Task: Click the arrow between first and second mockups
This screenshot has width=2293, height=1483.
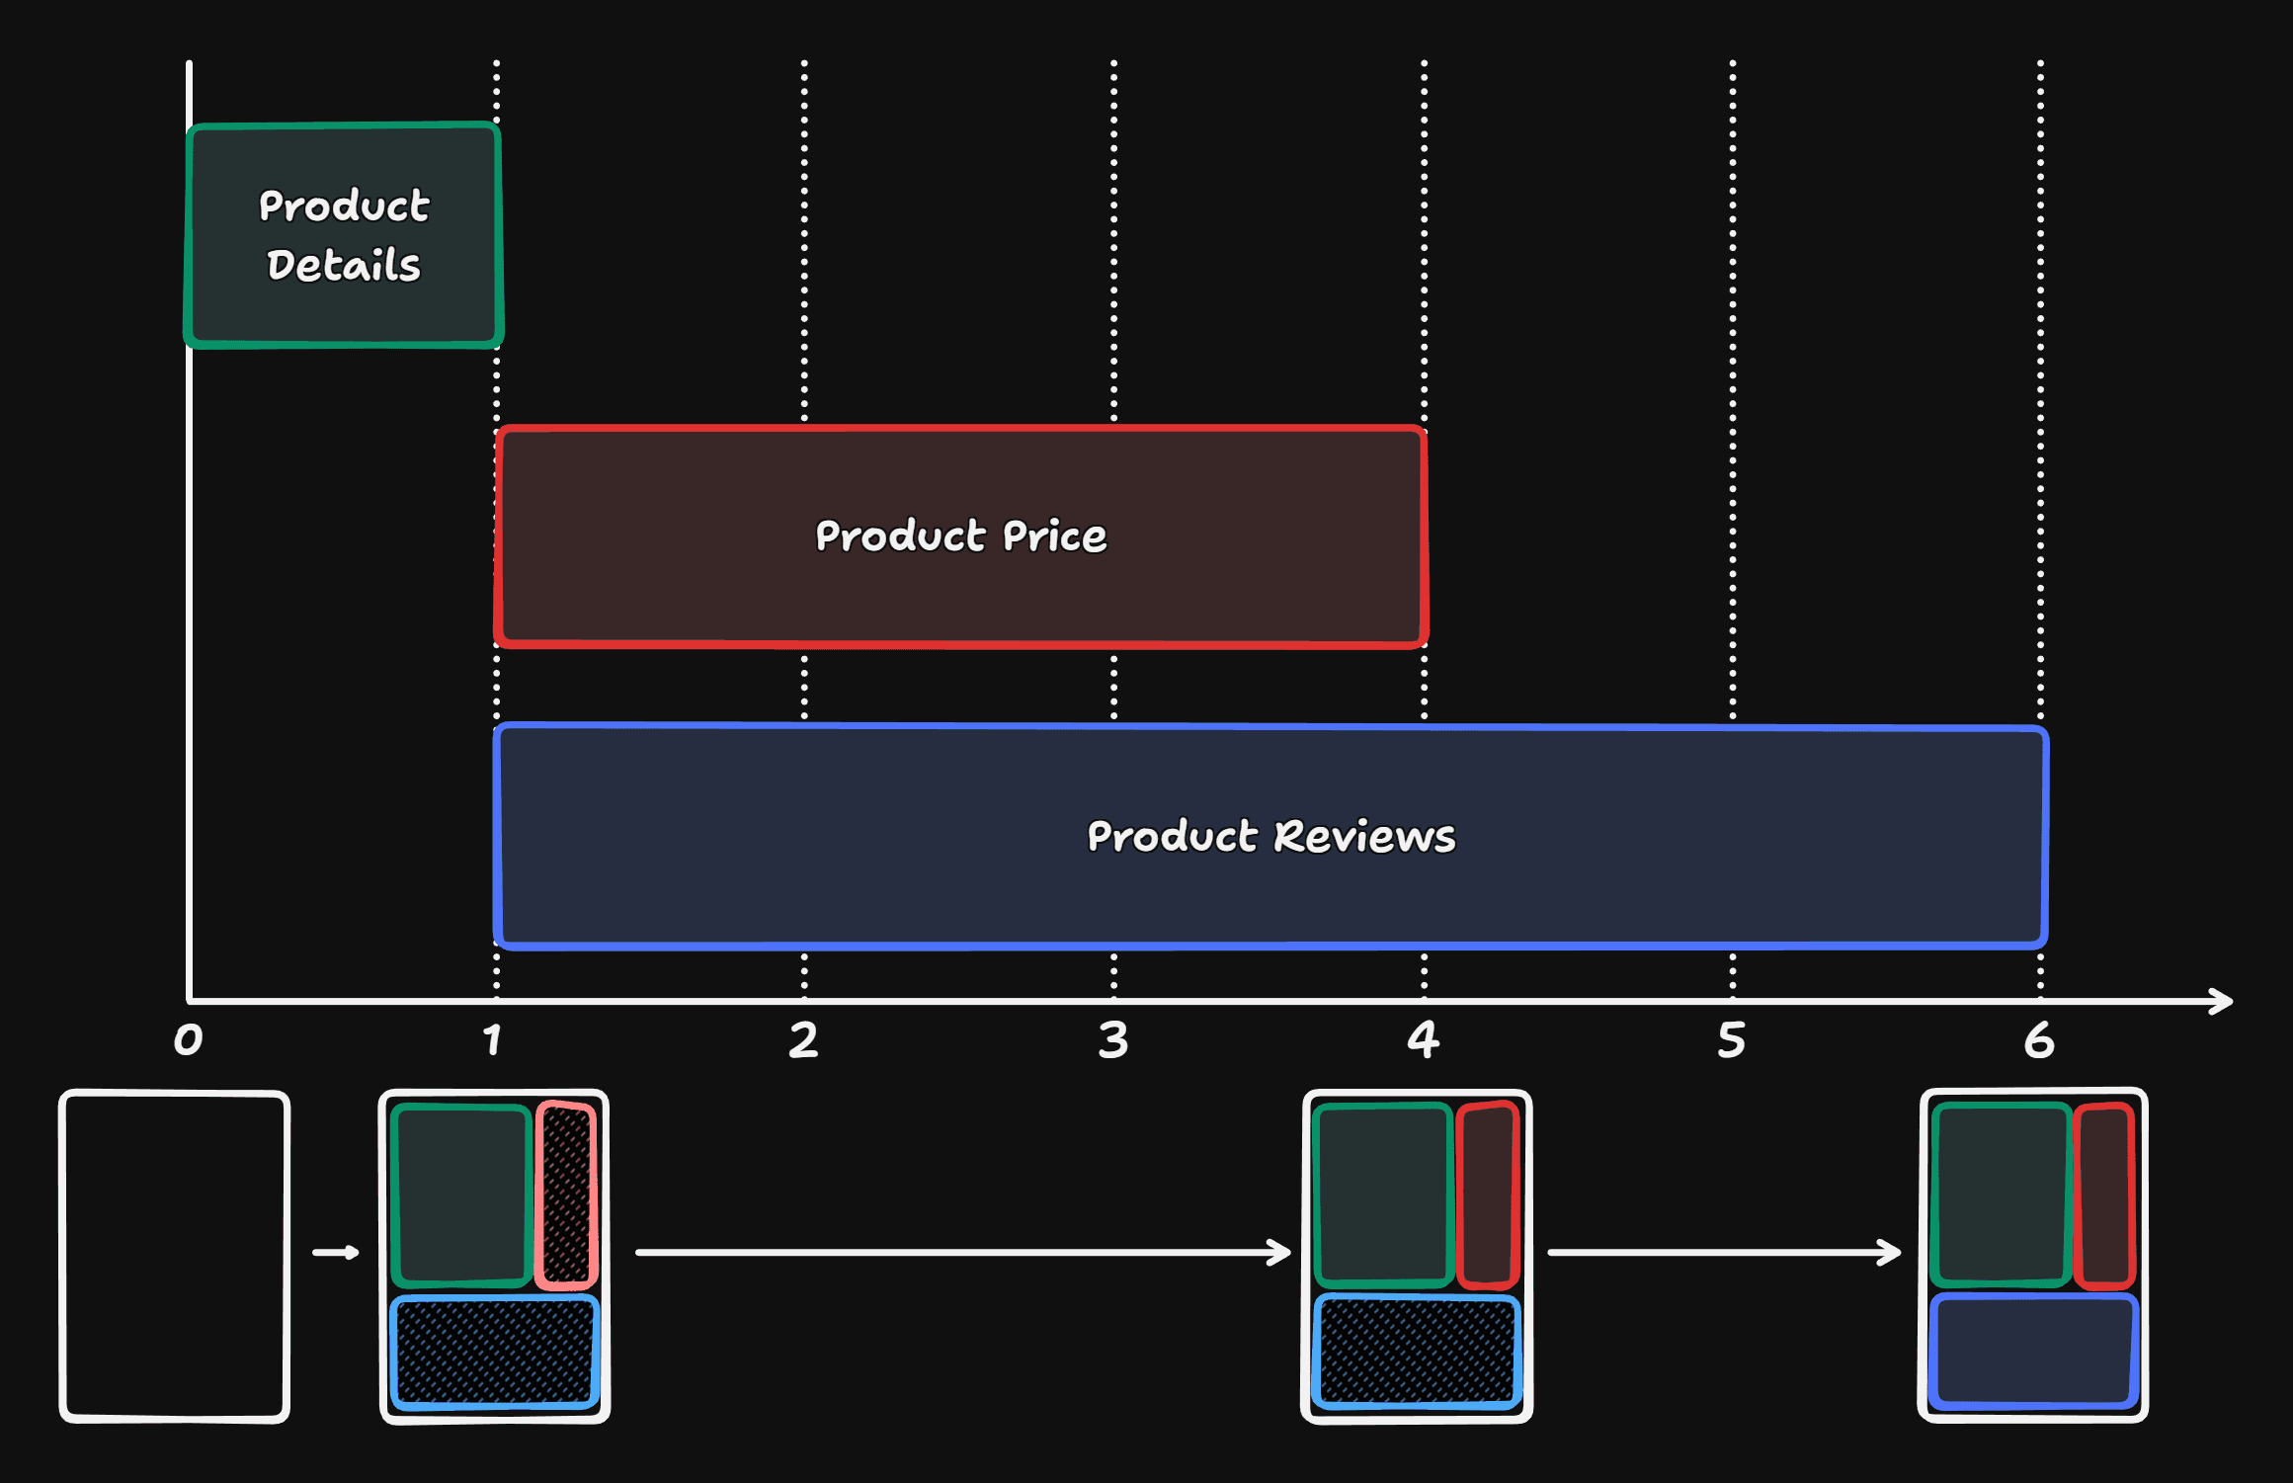Action: point(336,1250)
